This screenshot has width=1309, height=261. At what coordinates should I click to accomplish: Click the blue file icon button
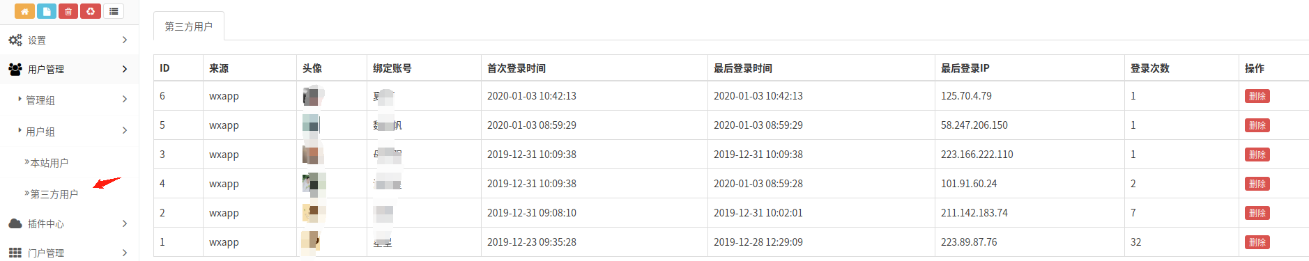[x=47, y=11]
